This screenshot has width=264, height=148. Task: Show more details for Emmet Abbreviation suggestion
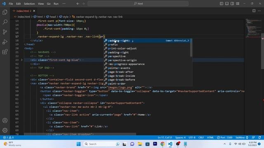pos(188,41)
